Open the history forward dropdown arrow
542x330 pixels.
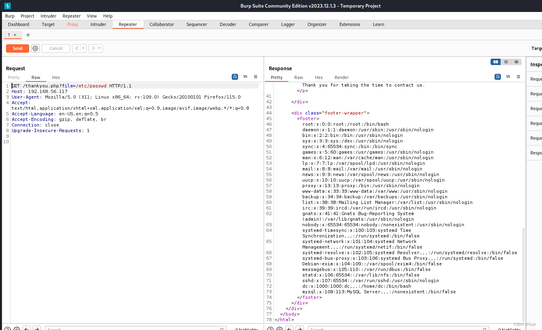[x=100, y=48]
